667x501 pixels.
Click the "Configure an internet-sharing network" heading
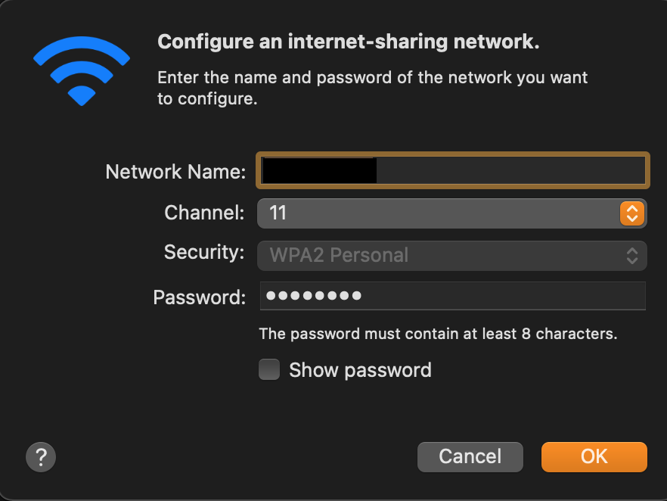point(348,42)
